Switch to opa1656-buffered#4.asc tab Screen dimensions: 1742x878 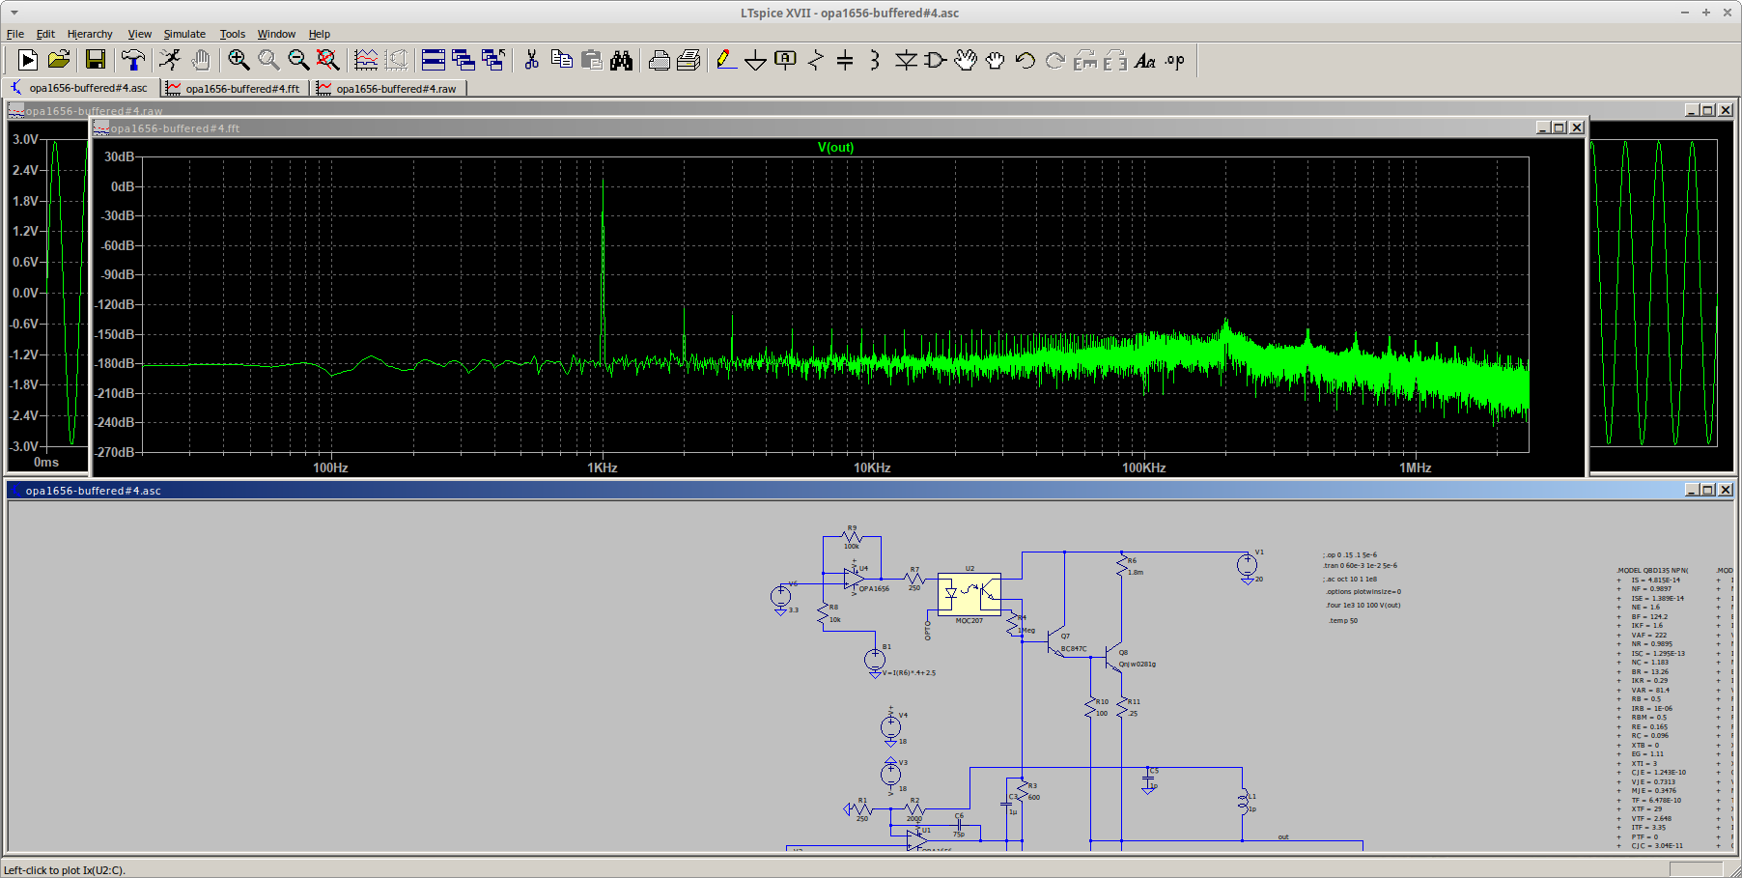[x=81, y=88]
